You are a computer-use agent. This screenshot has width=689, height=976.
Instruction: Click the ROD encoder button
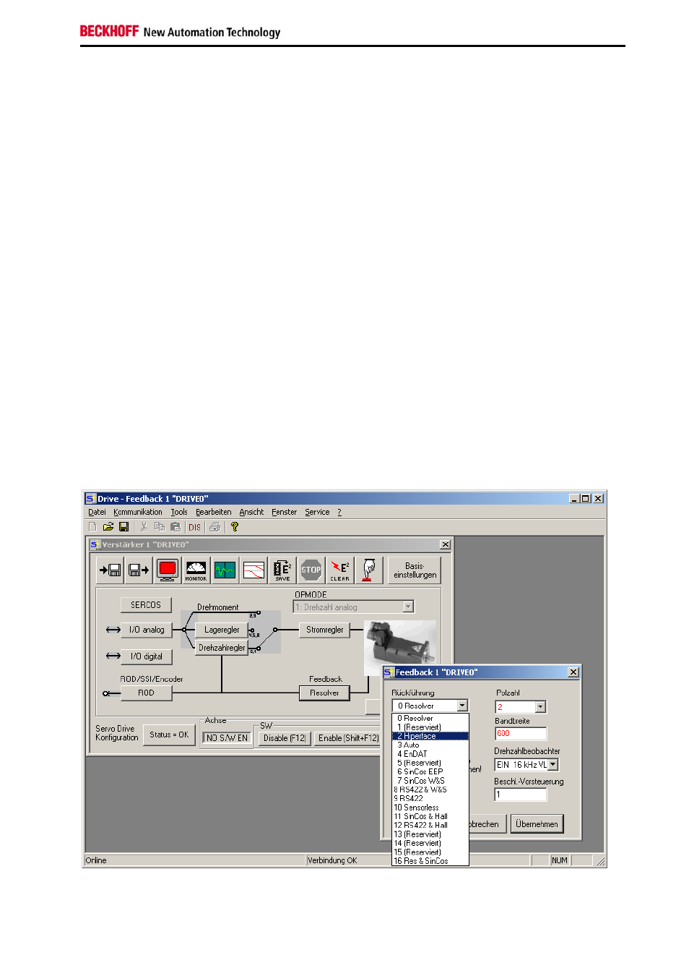pyautogui.click(x=147, y=693)
